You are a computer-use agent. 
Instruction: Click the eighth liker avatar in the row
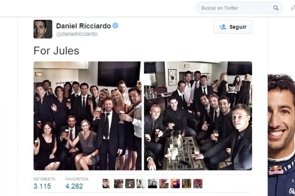[186, 184]
